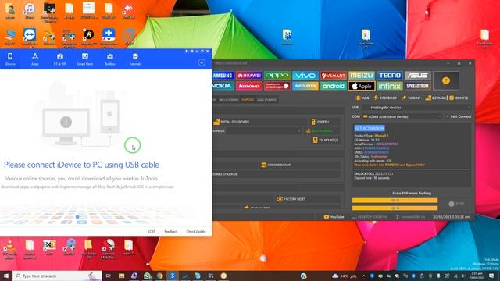Open the YouTube link in status bar

coord(334,217)
